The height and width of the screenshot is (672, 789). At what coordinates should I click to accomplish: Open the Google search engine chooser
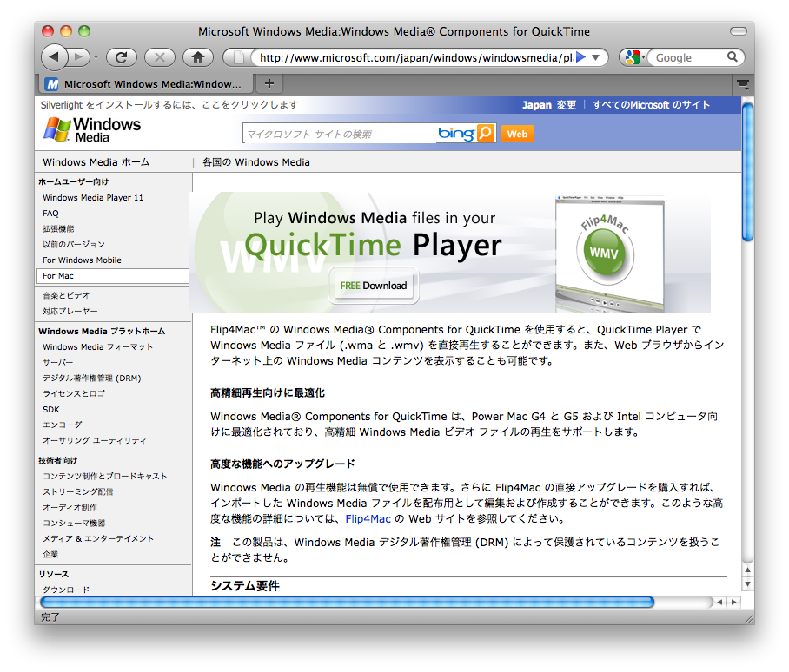click(634, 57)
